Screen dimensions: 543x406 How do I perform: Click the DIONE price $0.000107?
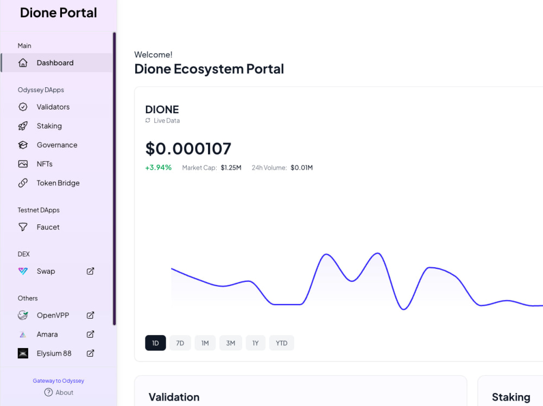[188, 149]
